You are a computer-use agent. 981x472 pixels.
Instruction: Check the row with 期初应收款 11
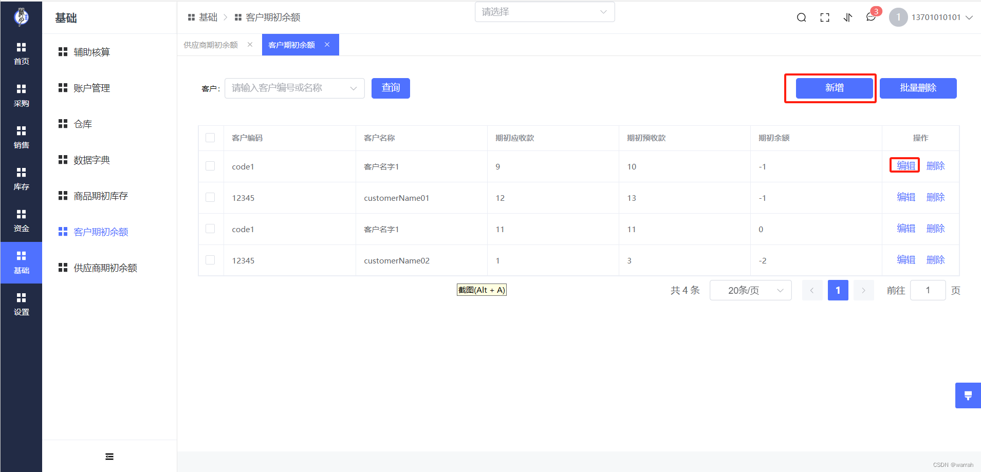(x=210, y=229)
